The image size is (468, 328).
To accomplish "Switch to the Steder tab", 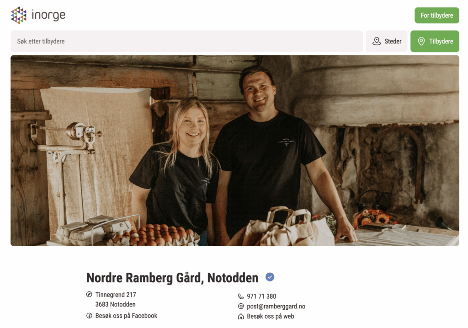I will pos(387,41).
